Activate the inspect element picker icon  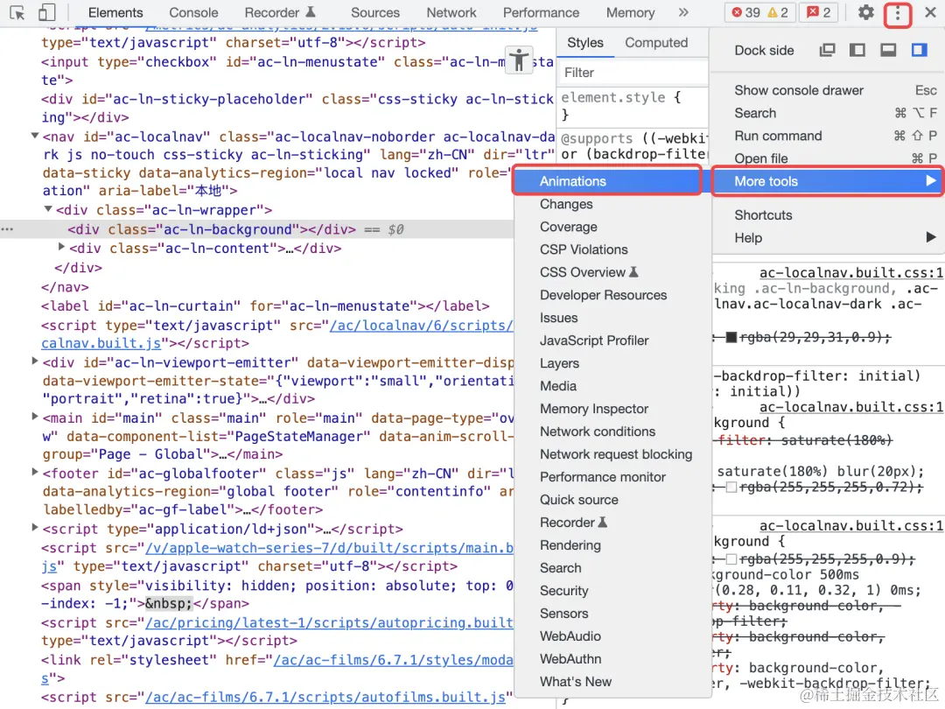[17, 12]
